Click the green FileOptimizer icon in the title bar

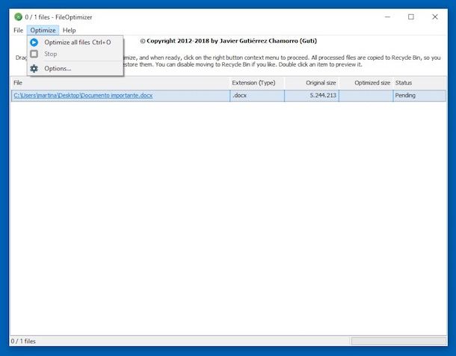tap(18, 17)
